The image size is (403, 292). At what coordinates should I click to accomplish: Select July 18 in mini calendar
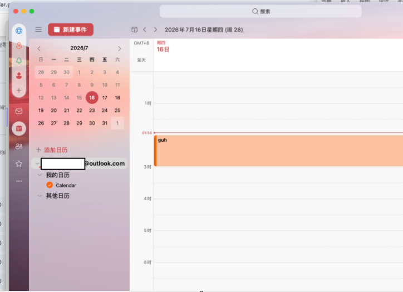(117, 97)
